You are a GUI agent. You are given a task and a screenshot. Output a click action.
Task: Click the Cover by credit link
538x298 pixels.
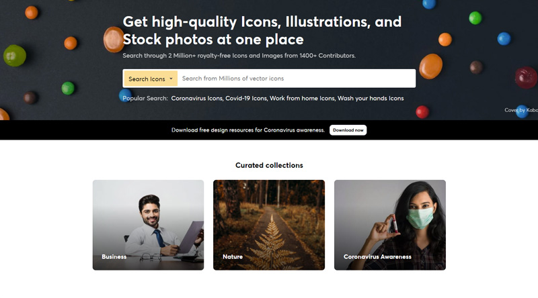[521, 110]
